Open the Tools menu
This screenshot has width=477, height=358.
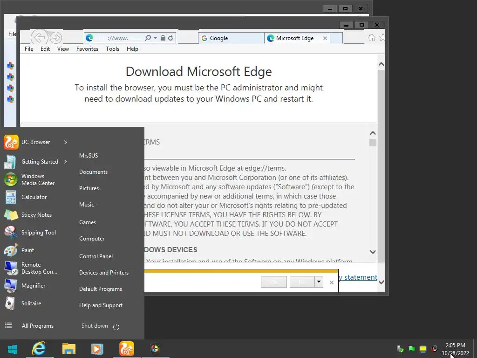coord(113,48)
